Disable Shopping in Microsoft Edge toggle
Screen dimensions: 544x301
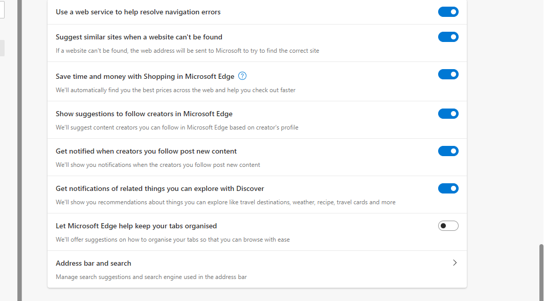[x=448, y=74]
